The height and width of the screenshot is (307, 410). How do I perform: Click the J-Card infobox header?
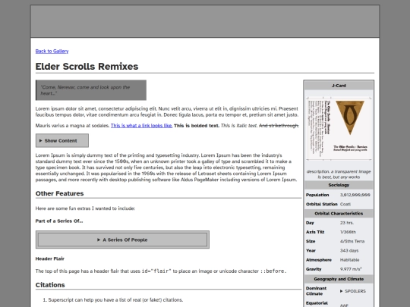(339, 86)
